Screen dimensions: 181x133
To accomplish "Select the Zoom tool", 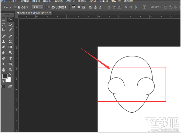I will [10, 70].
